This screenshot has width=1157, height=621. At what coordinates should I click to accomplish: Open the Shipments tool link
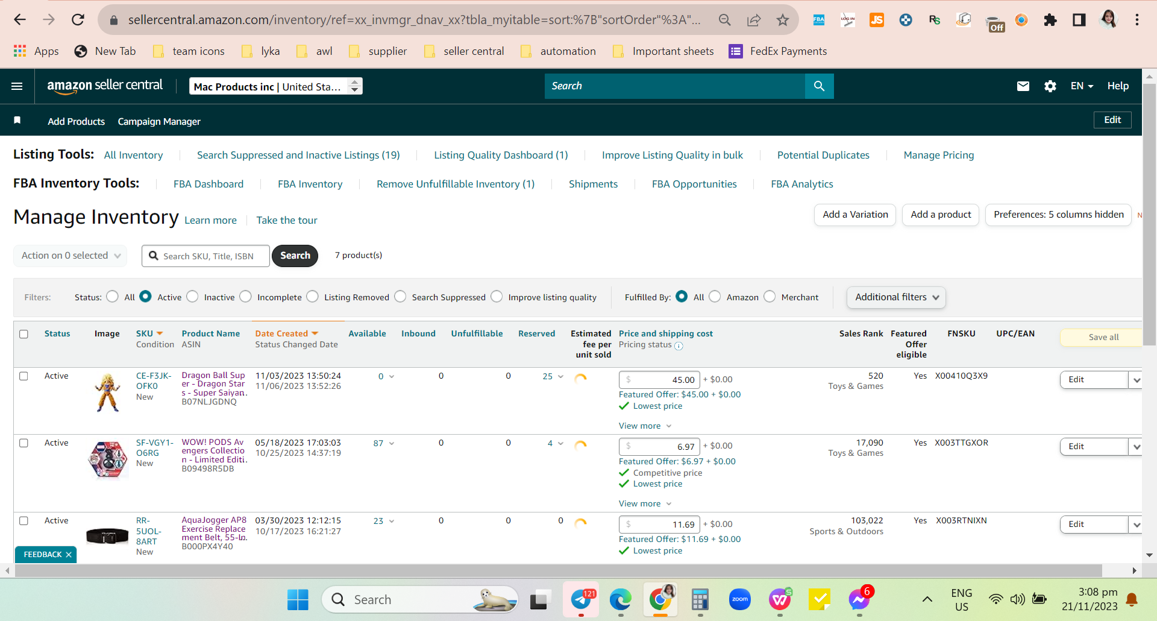pyautogui.click(x=593, y=184)
